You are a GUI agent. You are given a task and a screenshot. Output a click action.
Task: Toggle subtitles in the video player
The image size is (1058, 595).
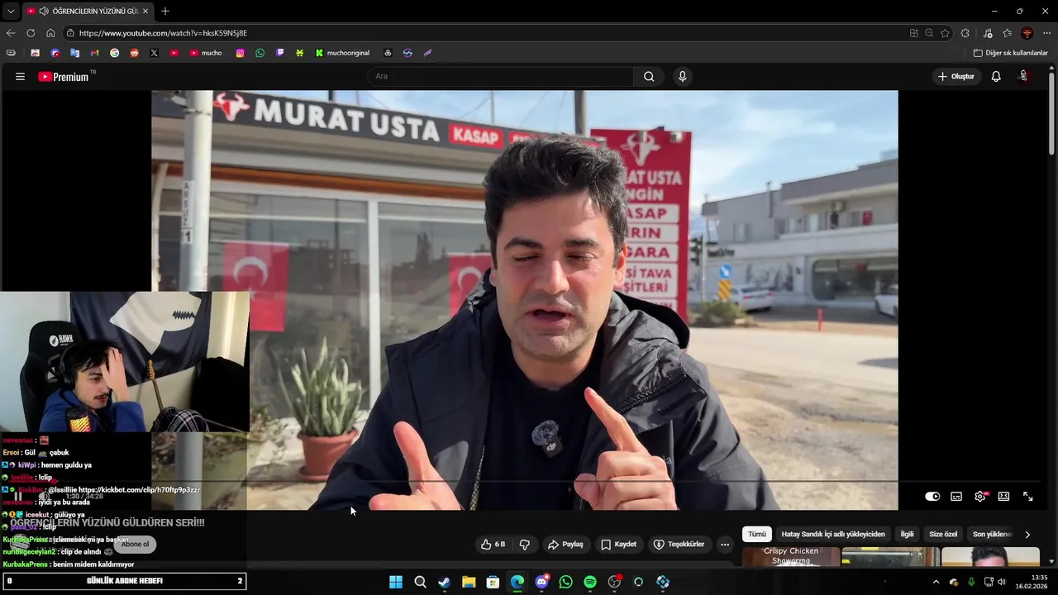coord(956,497)
